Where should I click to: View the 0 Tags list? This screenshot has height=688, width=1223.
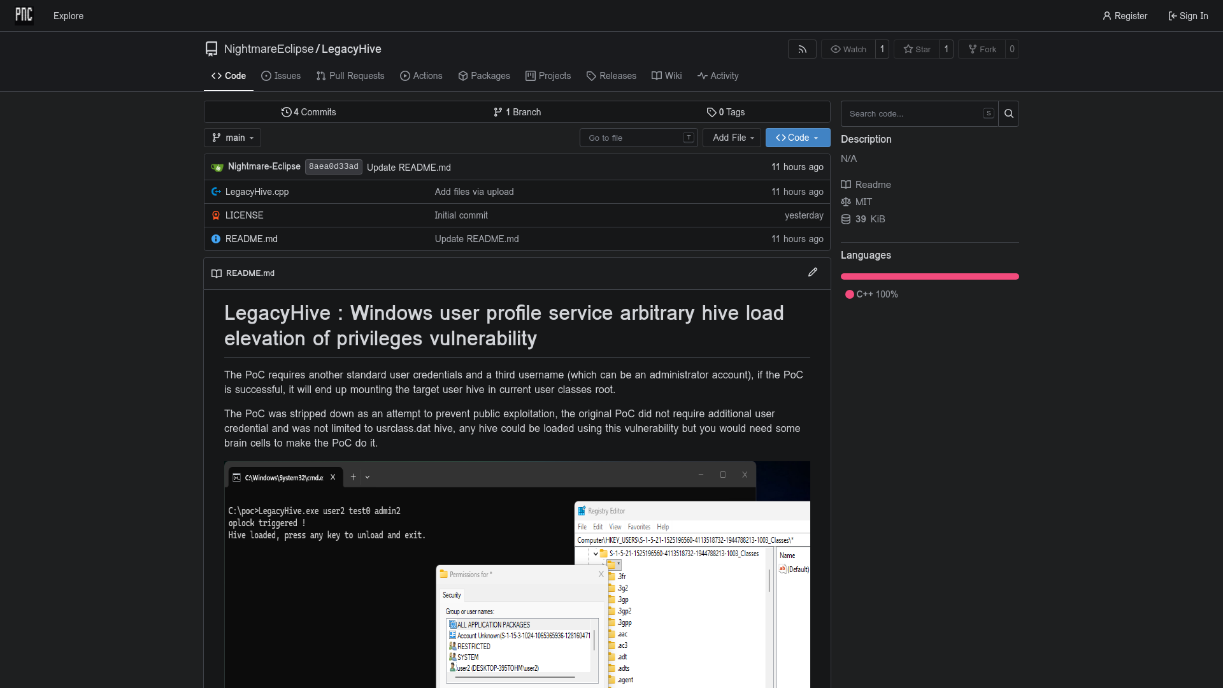tap(726, 112)
